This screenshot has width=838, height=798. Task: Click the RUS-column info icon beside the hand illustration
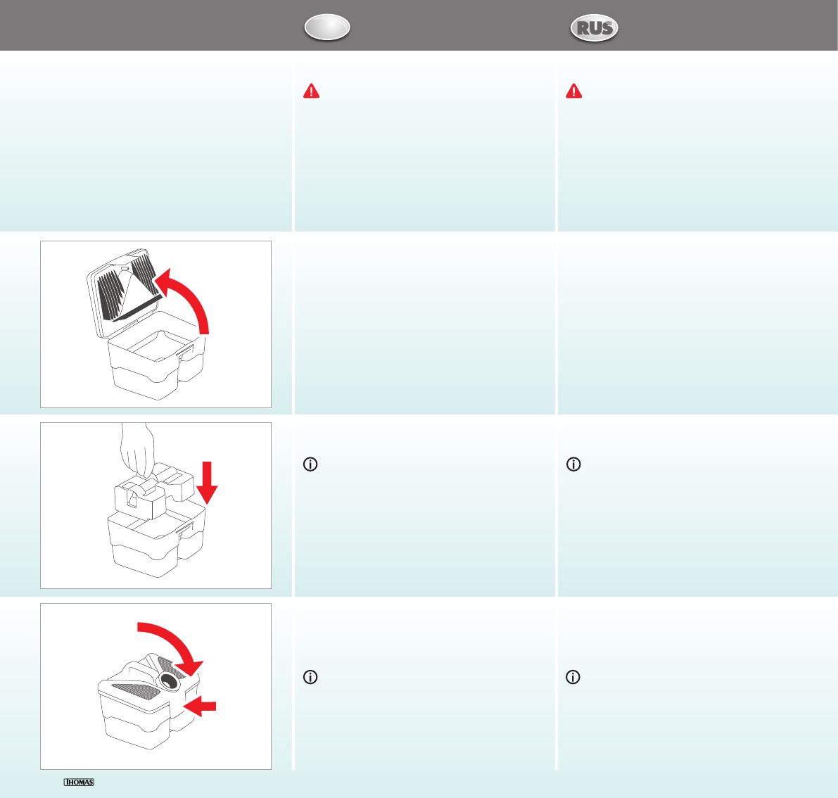coord(573,464)
